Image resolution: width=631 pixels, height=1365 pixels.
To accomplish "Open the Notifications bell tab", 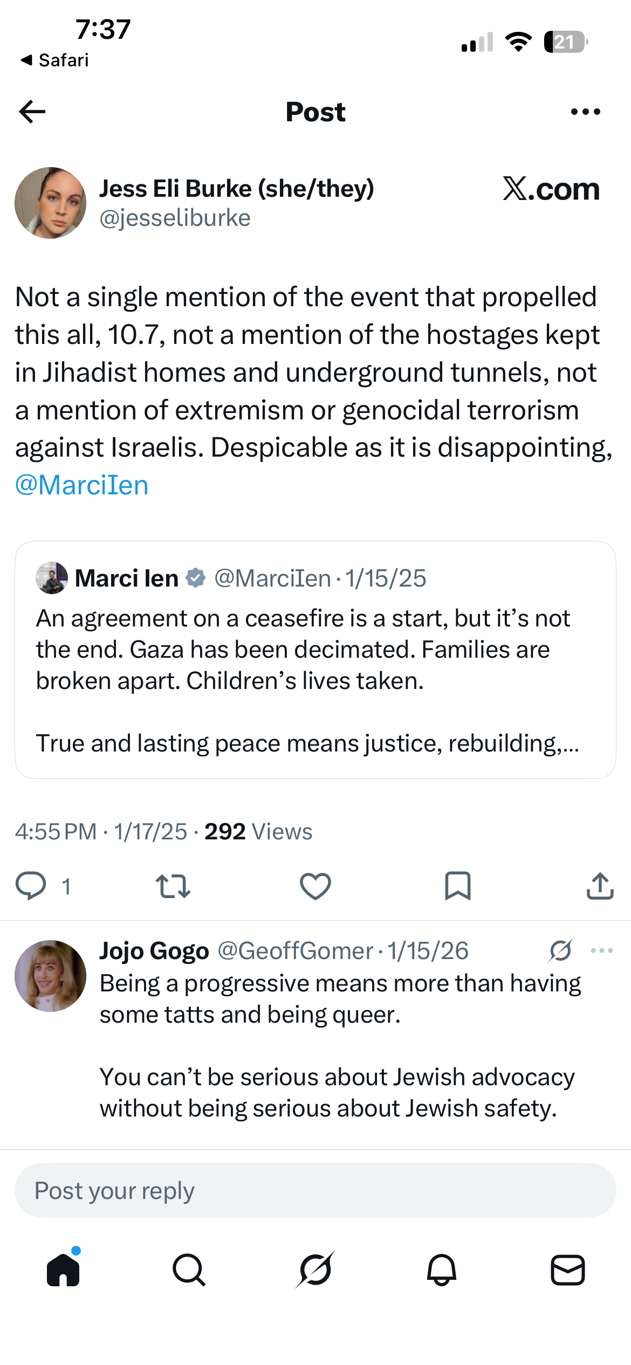I will 442,1270.
